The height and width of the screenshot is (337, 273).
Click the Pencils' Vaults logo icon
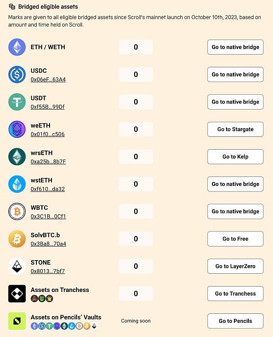pos(17,321)
